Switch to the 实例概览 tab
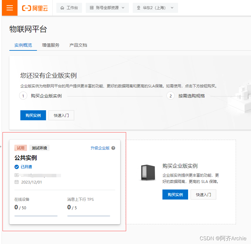Screen dimensions: 251x244 click(23, 45)
